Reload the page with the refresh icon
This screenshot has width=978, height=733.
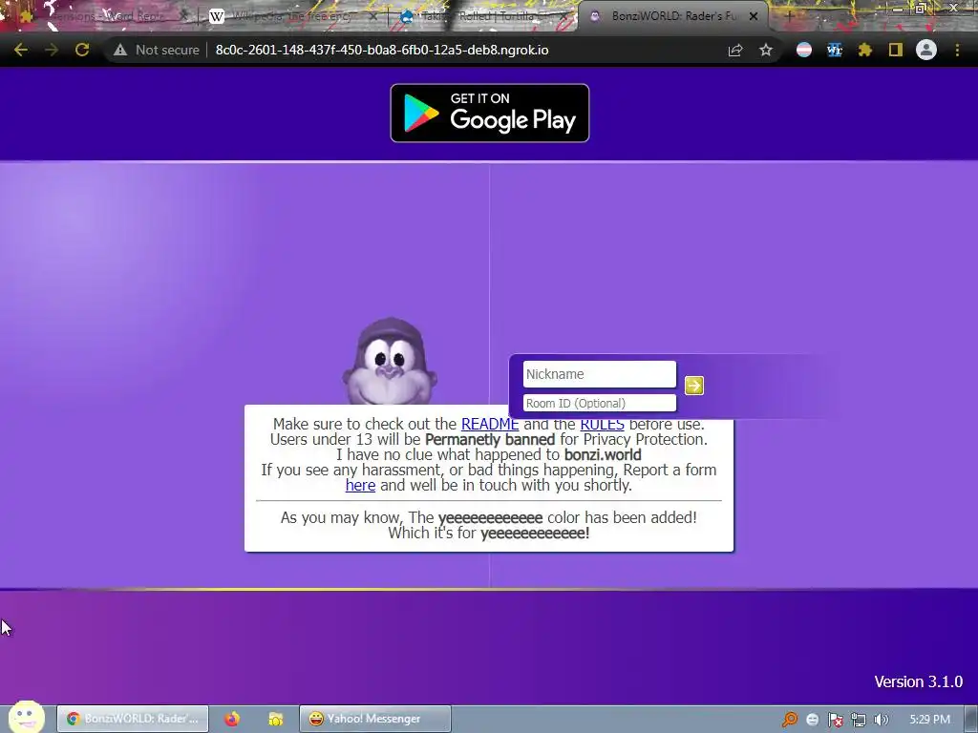[x=82, y=50]
